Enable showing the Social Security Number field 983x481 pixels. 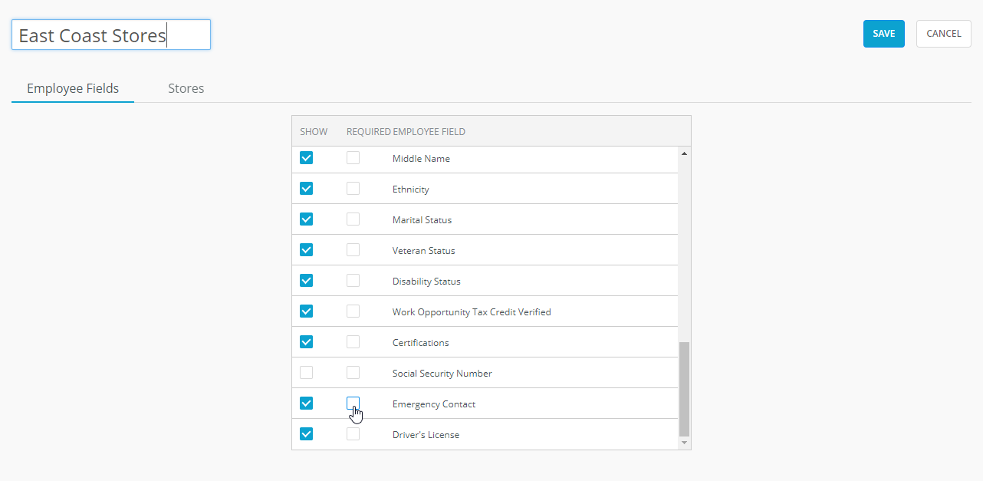pyautogui.click(x=306, y=372)
